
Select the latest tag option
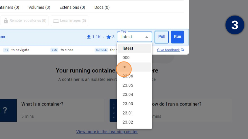coord(128,48)
